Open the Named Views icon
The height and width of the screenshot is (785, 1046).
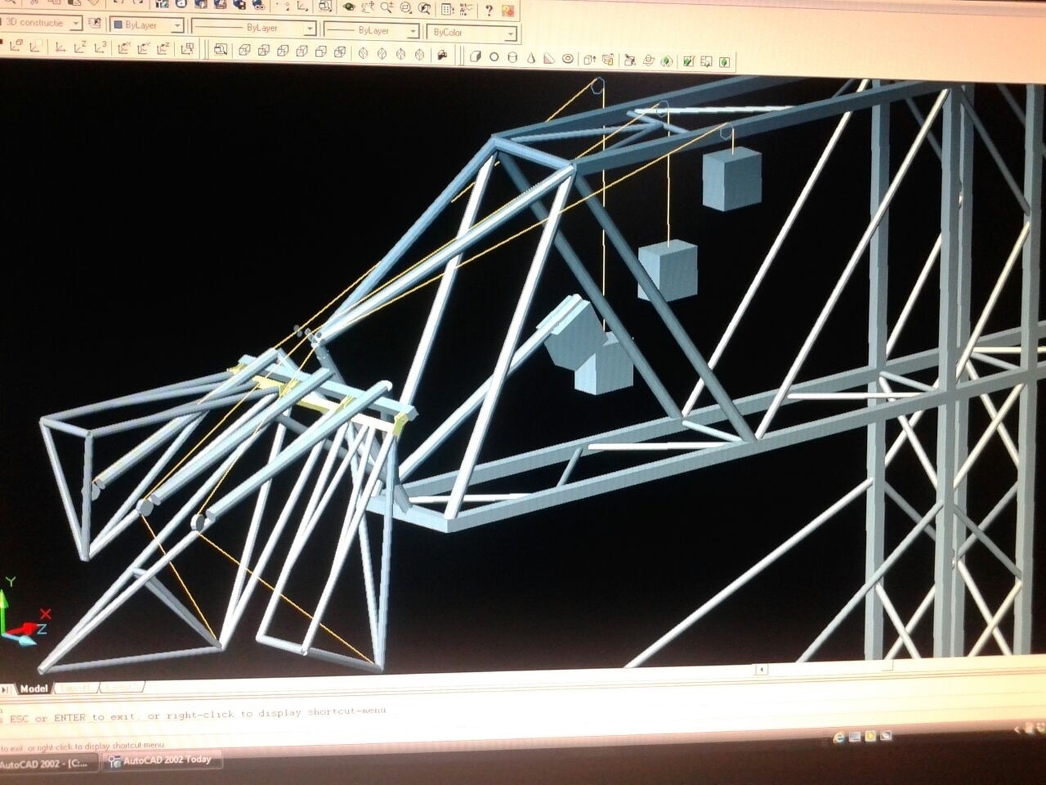pos(221,50)
